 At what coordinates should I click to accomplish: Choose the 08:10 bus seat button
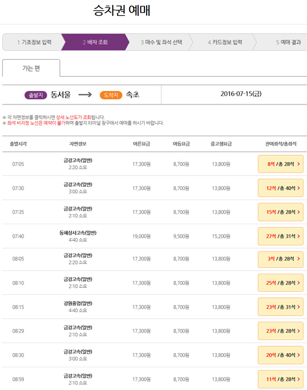(x=281, y=283)
